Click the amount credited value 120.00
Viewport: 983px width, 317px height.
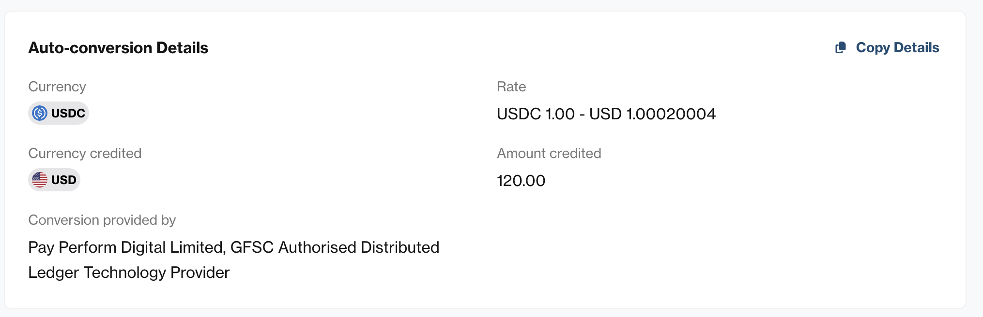521,181
